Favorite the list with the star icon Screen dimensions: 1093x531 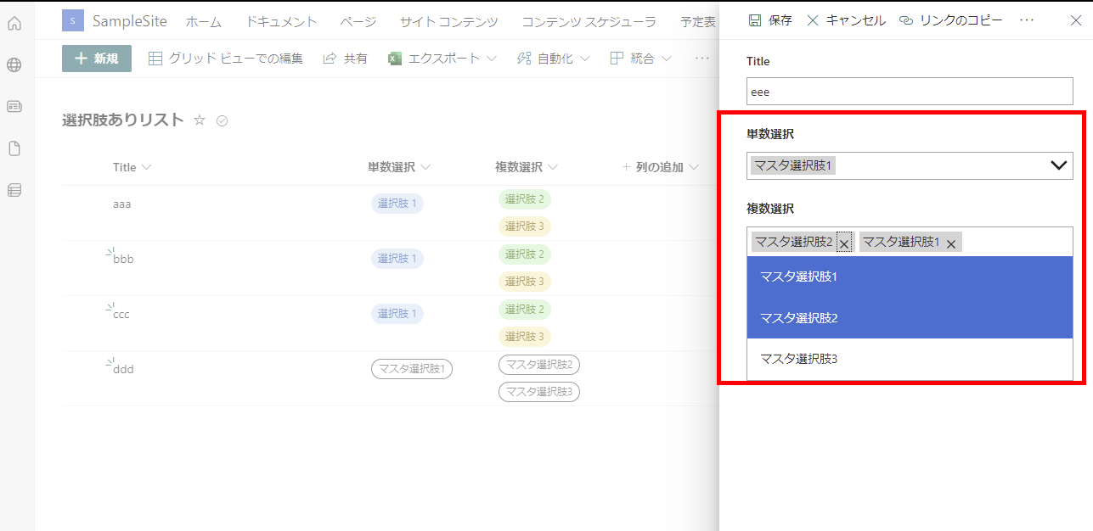200,120
